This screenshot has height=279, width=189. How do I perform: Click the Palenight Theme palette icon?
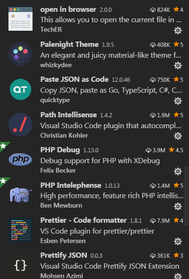[20, 54]
